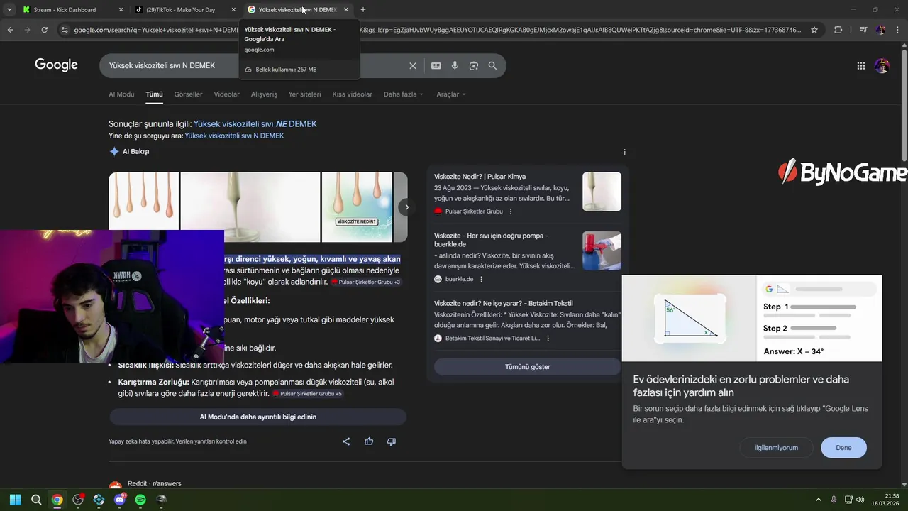The image size is (908, 511).
Task: Share the AI overview answer
Action: pos(346,441)
